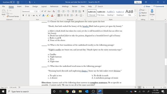Screen dimensions: 167x94
Task: Select the Normal style
Action: tap(92, 13)
